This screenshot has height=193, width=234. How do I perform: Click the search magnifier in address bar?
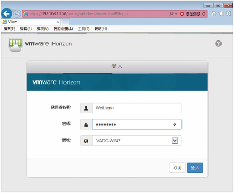[171, 13]
